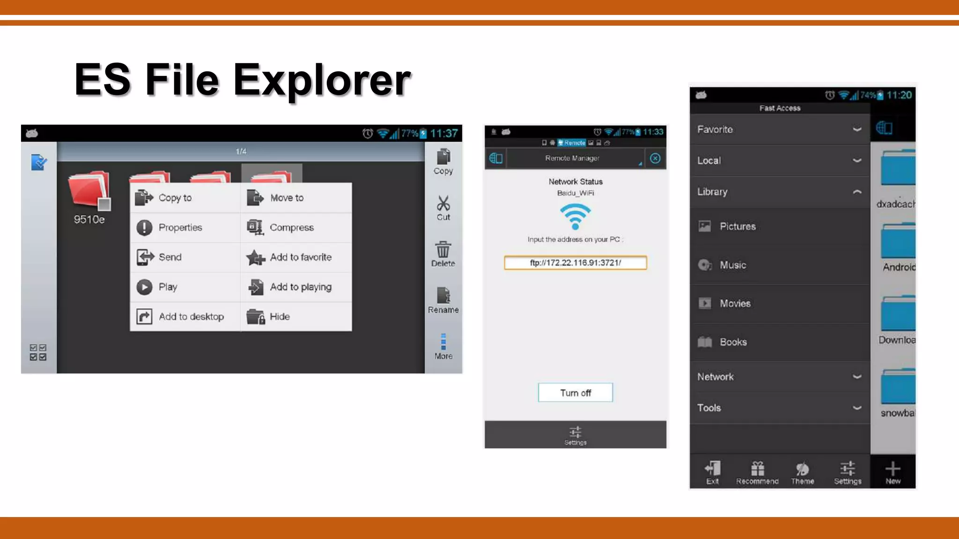This screenshot has width=959, height=539.
Task: Tap the blue edit-select icon on left sidebar
Action: pos(39,162)
